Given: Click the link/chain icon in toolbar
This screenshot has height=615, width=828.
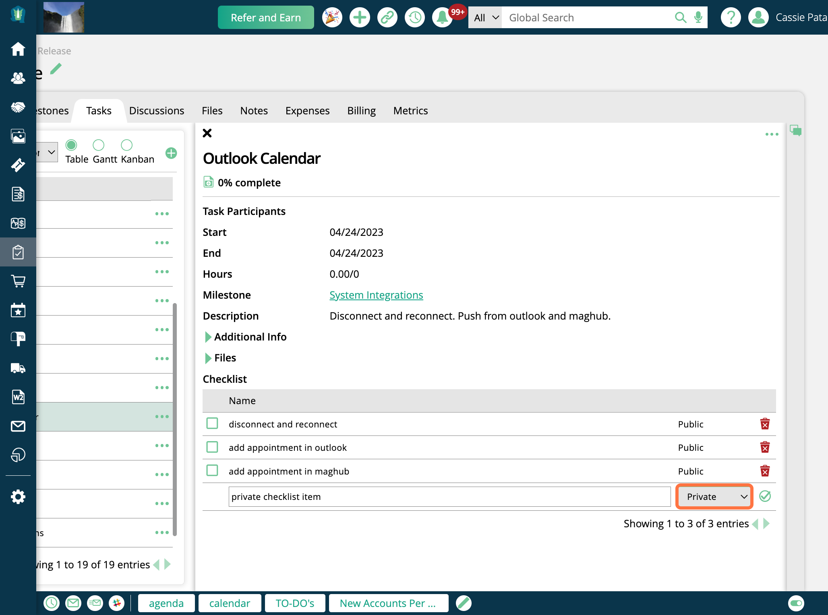Looking at the screenshot, I should (387, 17).
